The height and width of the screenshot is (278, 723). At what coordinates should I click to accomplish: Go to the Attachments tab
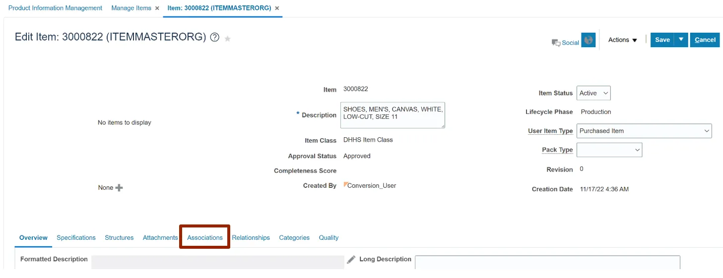tap(160, 238)
